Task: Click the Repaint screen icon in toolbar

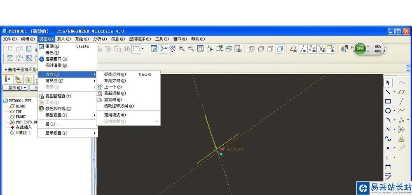Action: click(x=154, y=49)
